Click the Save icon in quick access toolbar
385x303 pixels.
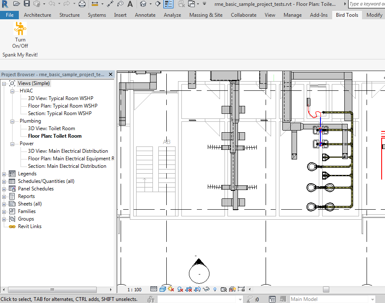coord(27,4)
